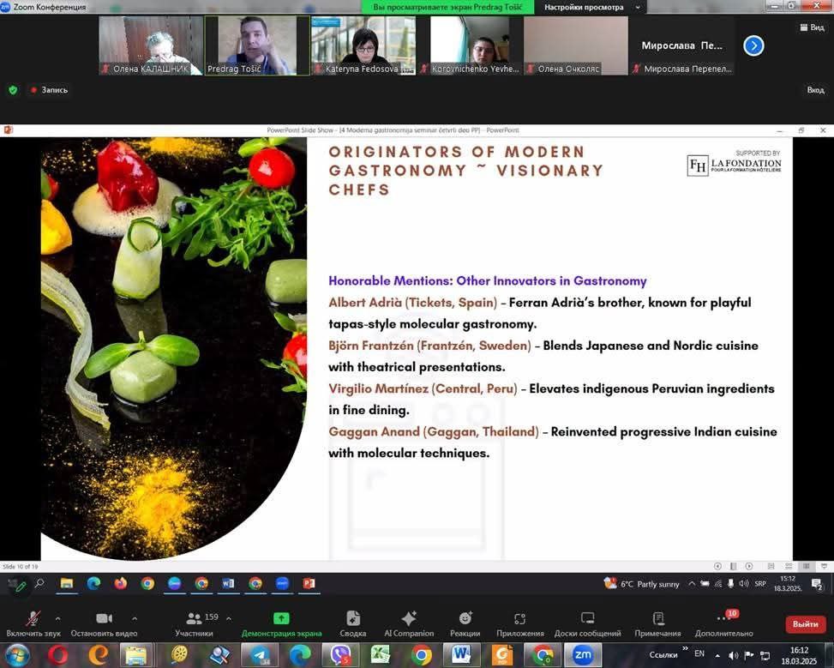Click Демонстрация экрана share screen icon
Viewport: 834px width, 668px height.
click(281, 619)
